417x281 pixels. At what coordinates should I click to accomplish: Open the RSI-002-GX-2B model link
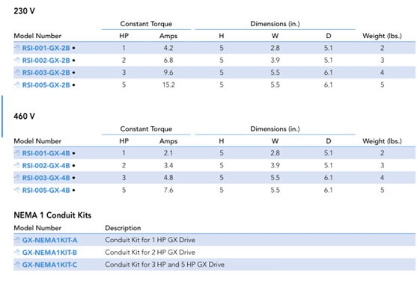point(46,61)
